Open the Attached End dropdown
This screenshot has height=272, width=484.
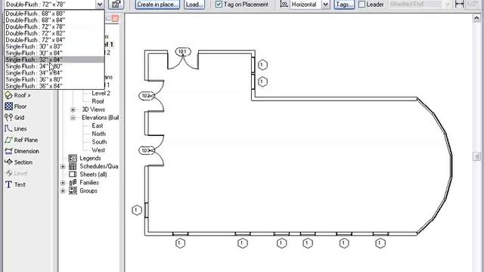(448, 5)
